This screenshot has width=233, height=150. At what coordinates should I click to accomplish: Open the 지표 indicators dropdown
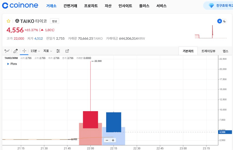pos(48,51)
